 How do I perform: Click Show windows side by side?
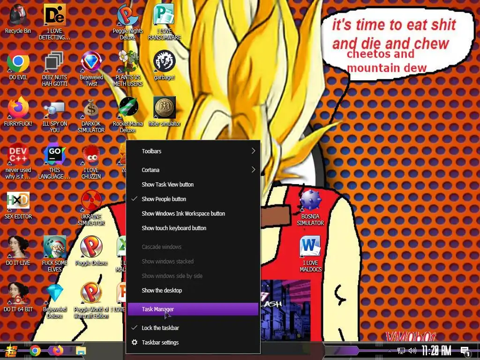[x=193, y=276]
